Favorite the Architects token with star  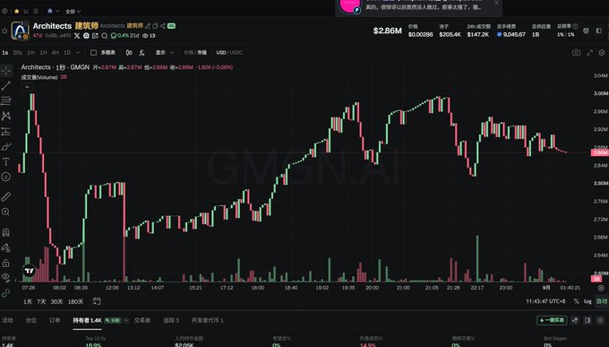click(x=4, y=30)
